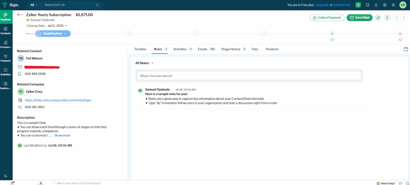Click Show more in the Description
The width and height of the screenshot is (410, 185).
pyautogui.click(x=62, y=135)
